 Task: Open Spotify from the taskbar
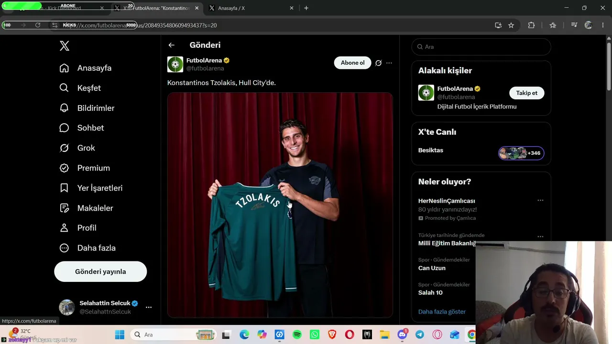tap(297, 334)
